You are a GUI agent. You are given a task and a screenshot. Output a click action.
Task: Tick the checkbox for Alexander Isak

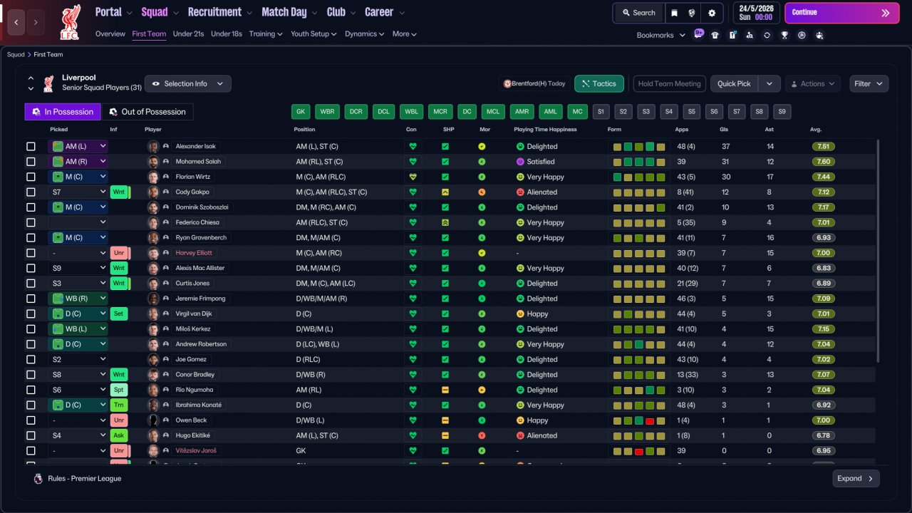(x=31, y=146)
